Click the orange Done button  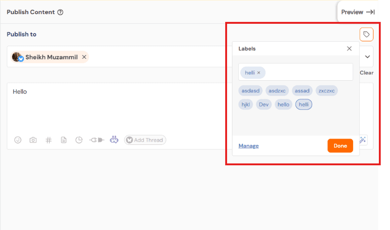pyautogui.click(x=340, y=146)
